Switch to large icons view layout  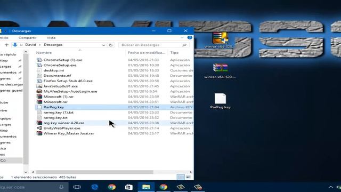tap(188, 177)
